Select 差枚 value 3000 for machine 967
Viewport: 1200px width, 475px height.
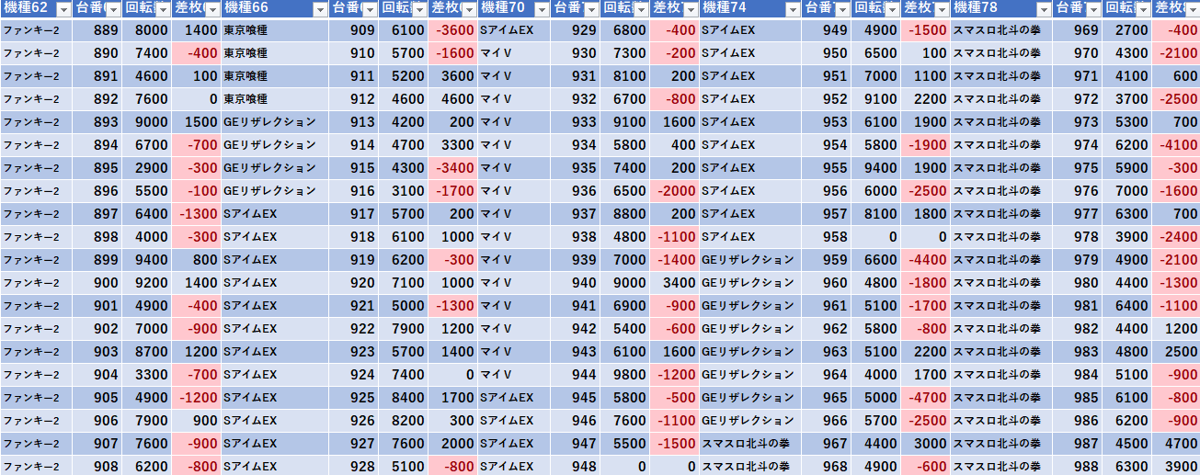(x=926, y=444)
